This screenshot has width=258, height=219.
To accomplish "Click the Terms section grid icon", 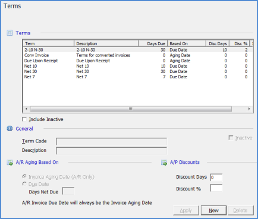I will coord(10,33).
